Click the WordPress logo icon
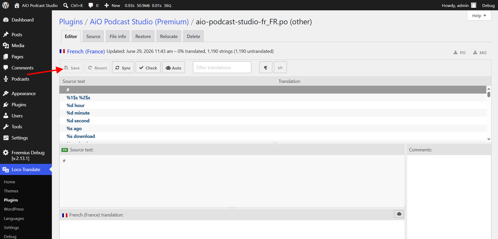This screenshot has width=498, height=239. [6, 5]
